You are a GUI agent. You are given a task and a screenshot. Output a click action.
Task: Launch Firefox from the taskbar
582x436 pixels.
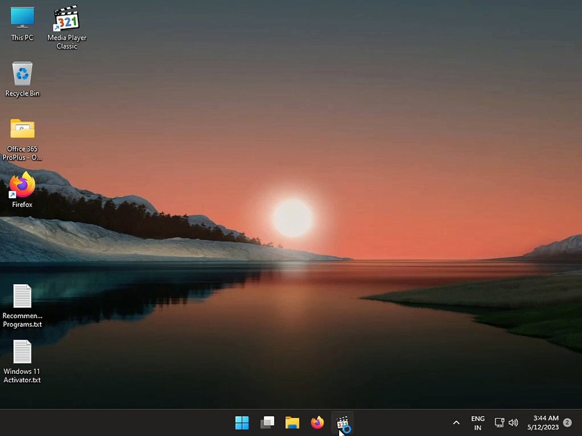click(x=317, y=423)
